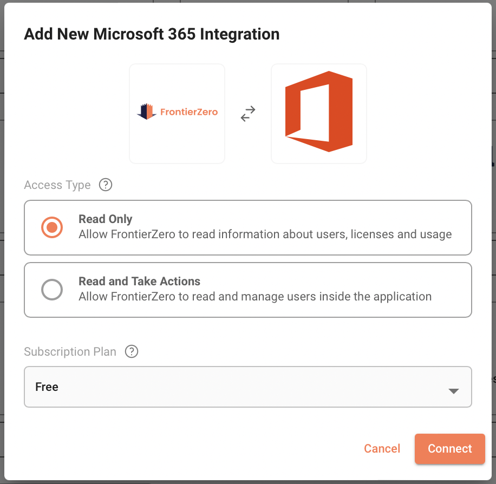Select the Read Only radio button
Viewport: 496px width, 484px height.
[x=52, y=227]
